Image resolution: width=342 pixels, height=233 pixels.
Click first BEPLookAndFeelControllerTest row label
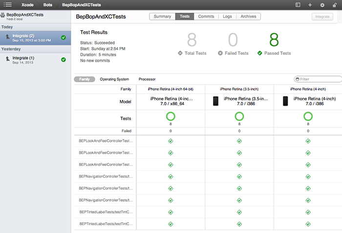(106, 141)
